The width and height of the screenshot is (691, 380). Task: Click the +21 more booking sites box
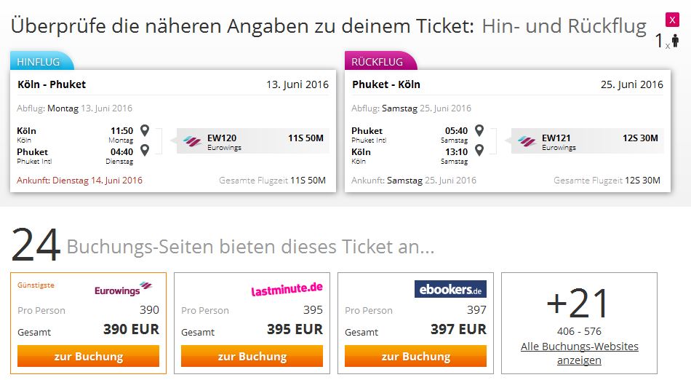click(579, 323)
